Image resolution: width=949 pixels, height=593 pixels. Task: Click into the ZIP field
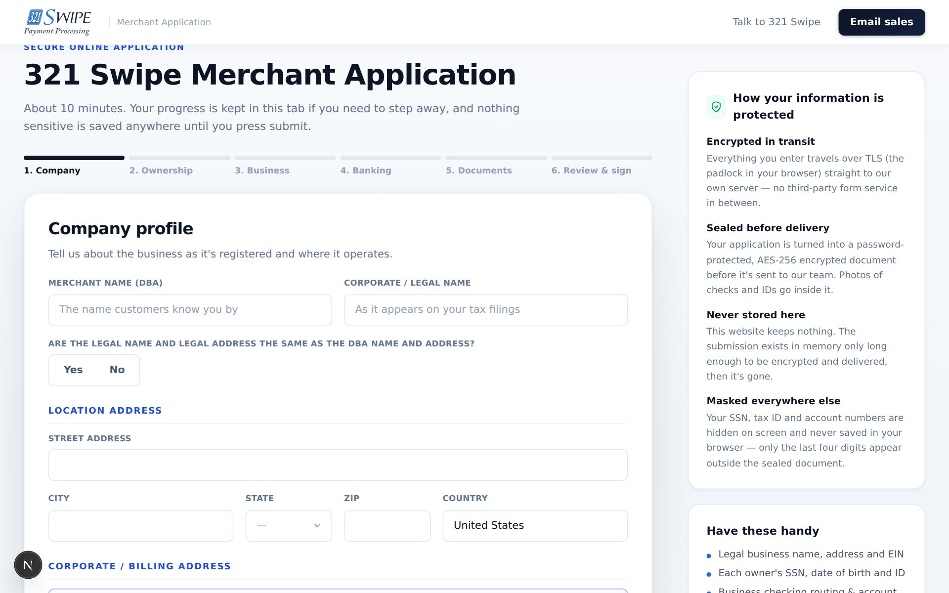tap(387, 526)
